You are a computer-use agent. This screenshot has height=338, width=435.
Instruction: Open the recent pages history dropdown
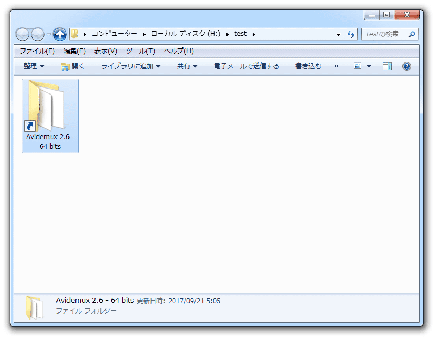coord(48,35)
